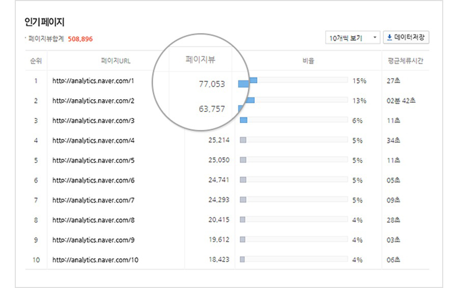Click the 비율 column header
Viewport: 458px width, 288px height.
[308, 61]
